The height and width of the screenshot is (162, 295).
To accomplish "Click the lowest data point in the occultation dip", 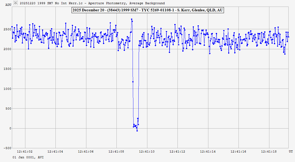I will (x=137, y=131).
